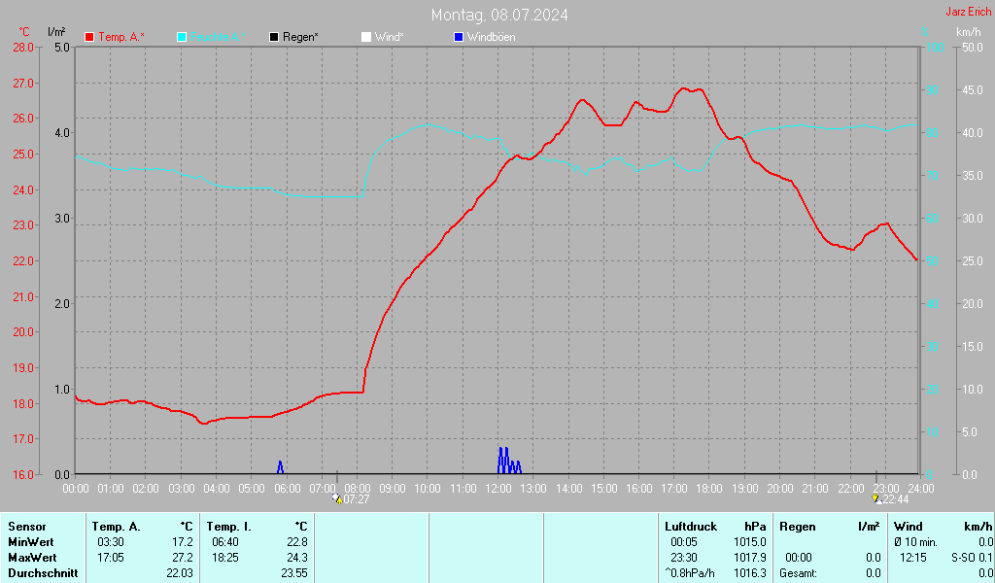Image resolution: width=995 pixels, height=583 pixels.
Task: Click the cyan humidity legend swatch
Action: click(x=183, y=37)
